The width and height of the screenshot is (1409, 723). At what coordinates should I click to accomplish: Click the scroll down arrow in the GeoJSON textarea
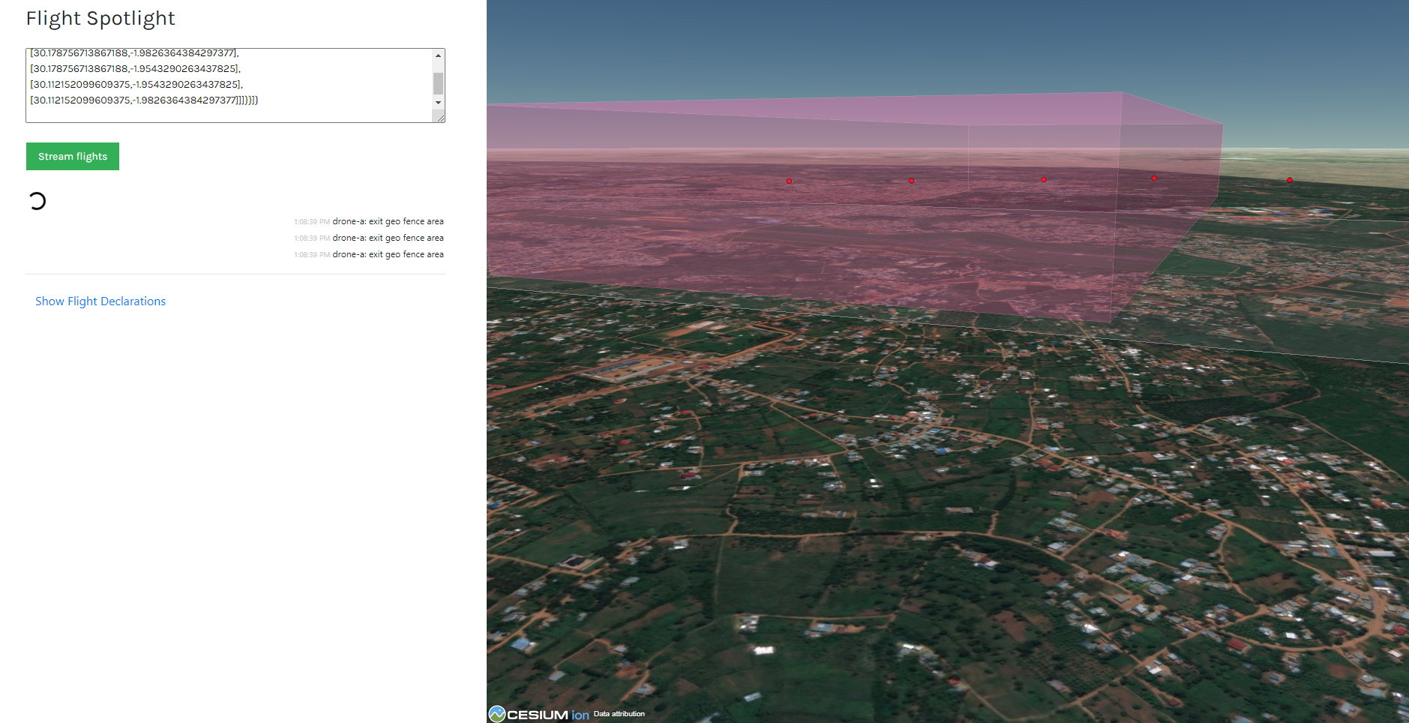coord(438,103)
